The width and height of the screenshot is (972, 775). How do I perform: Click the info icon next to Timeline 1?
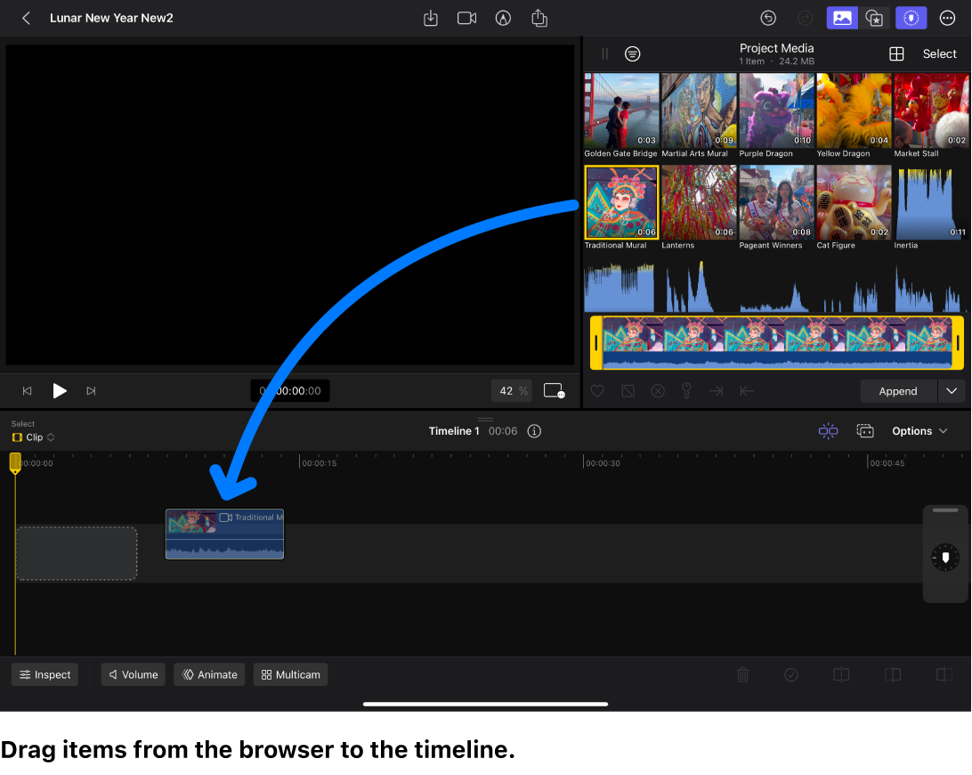[533, 431]
